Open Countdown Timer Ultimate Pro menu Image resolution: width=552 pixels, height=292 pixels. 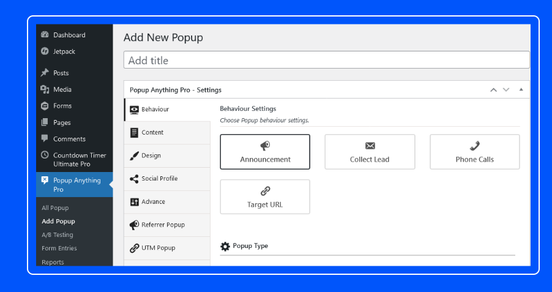coord(74,160)
